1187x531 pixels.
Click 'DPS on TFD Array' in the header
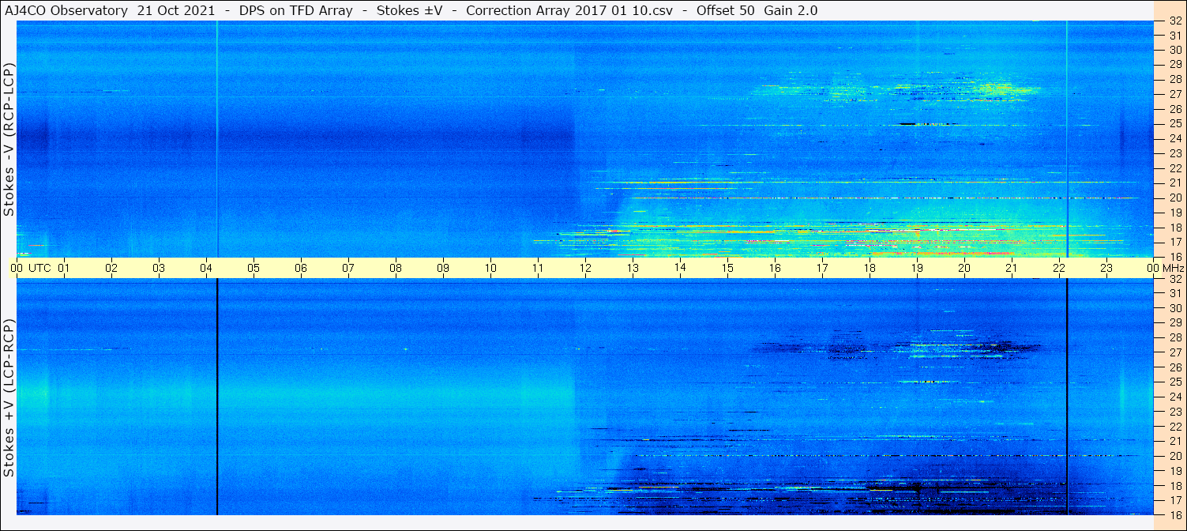[298, 10]
